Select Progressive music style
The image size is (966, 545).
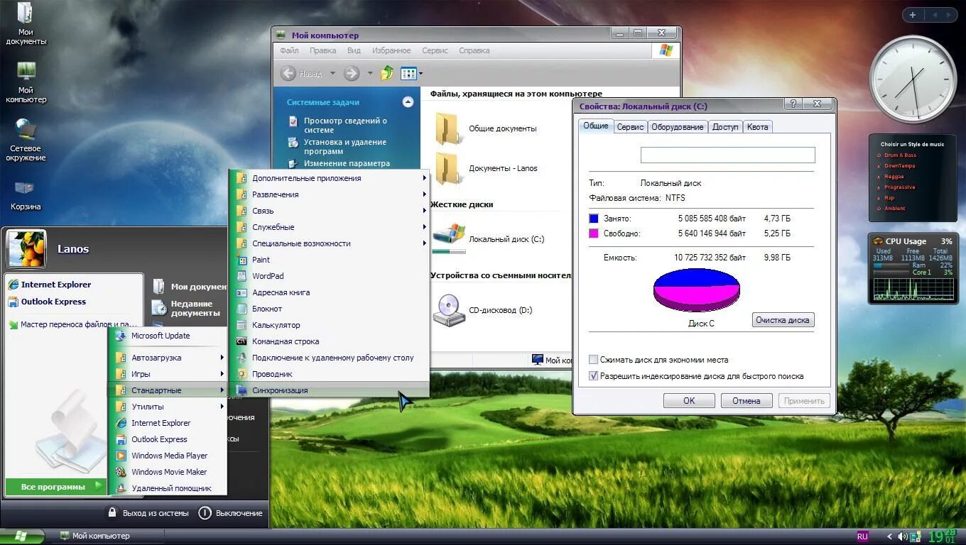click(x=899, y=187)
